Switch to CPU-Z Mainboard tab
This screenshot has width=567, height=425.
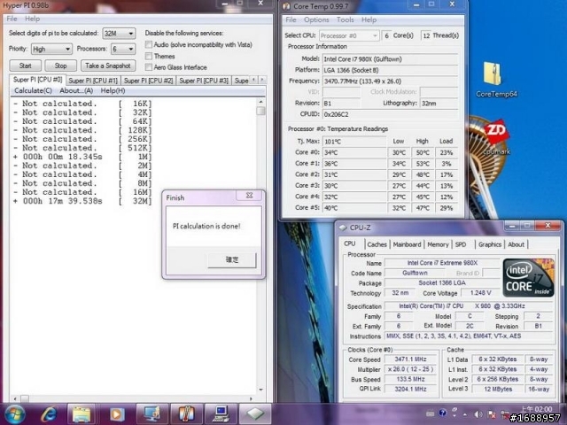(408, 244)
